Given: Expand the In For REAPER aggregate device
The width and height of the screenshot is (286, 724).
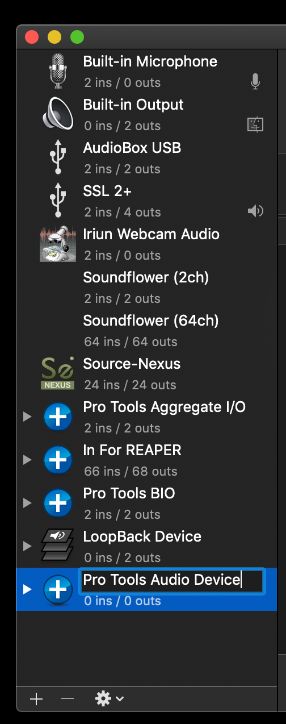Looking at the screenshot, I should [x=27, y=460].
